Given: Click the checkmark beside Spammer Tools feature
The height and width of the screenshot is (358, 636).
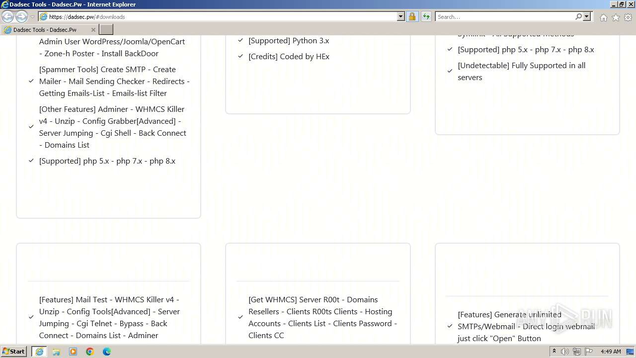Looking at the screenshot, I should pyautogui.click(x=31, y=81).
